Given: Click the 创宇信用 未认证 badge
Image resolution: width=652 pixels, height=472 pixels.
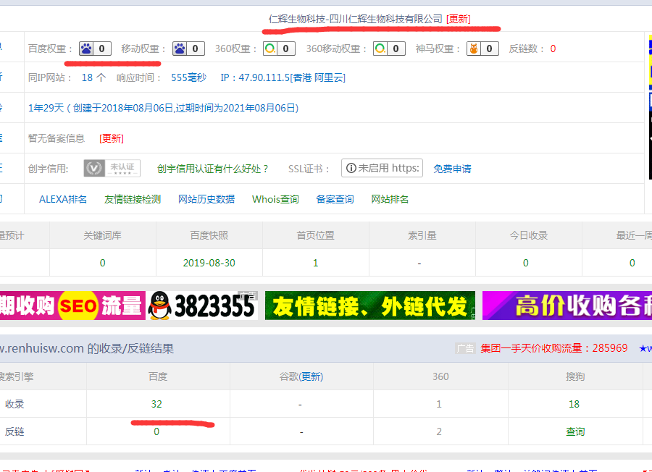Looking at the screenshot, I should (112, 168).
